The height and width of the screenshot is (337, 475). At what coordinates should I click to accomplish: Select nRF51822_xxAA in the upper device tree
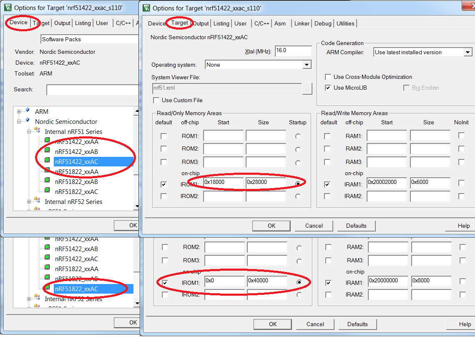pos(77,171)
